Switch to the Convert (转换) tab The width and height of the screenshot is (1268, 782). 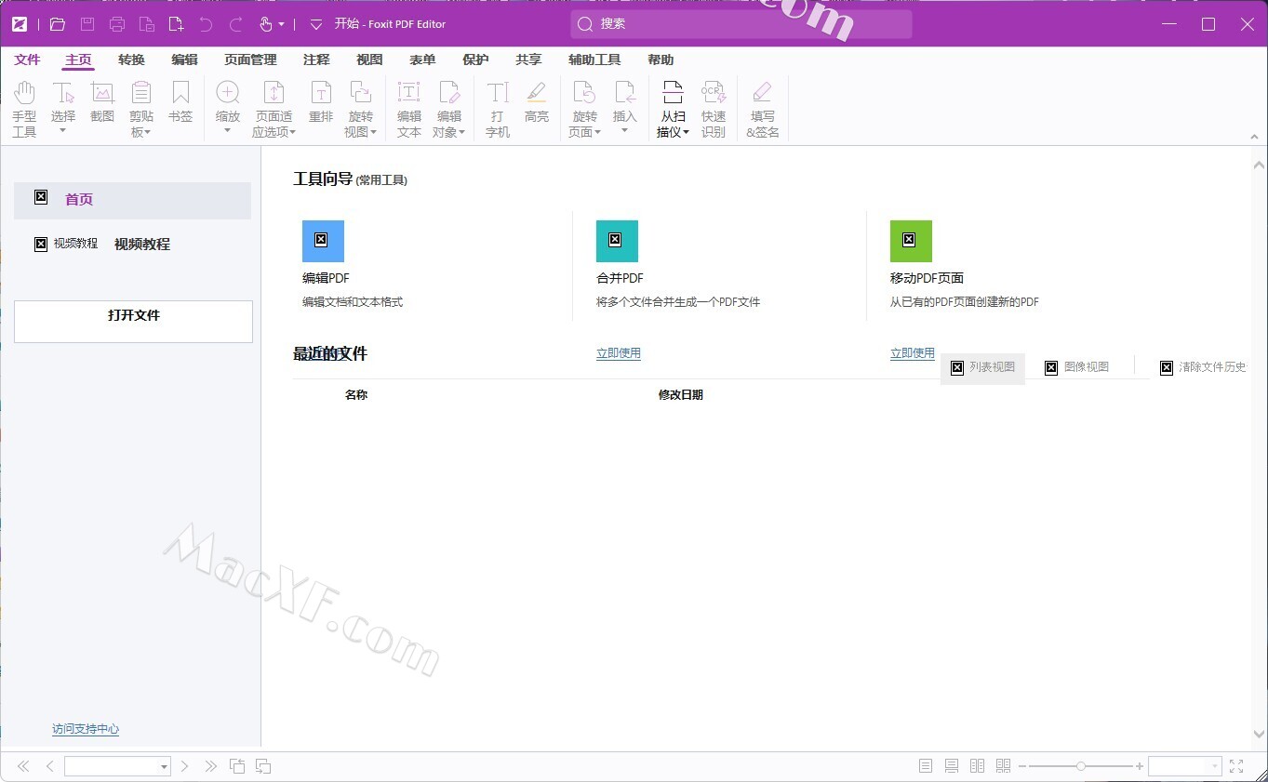coord(132,60)
